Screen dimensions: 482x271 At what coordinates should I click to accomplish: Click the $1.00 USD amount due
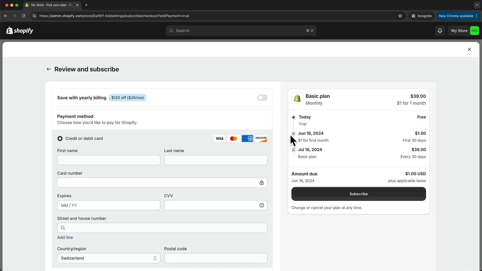[x=415, y=174]
